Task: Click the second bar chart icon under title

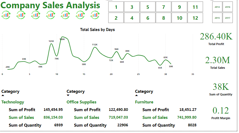Action: click(x=21, y=15)
